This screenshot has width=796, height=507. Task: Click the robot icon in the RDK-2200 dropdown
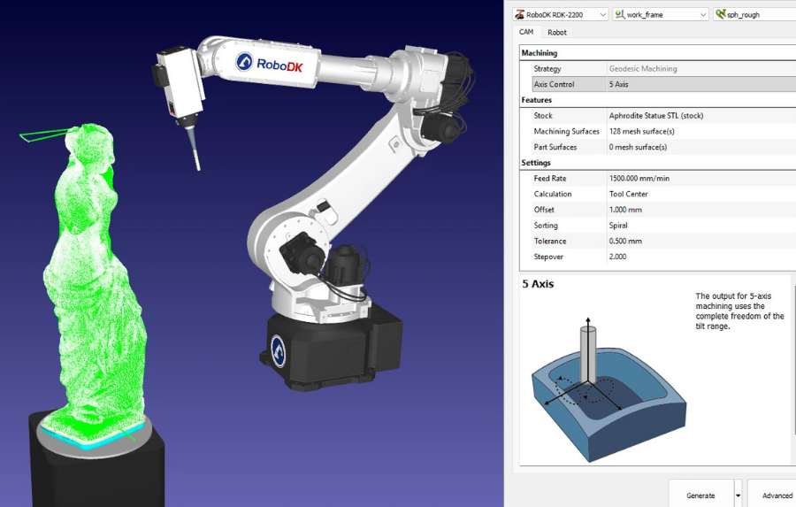519,15
